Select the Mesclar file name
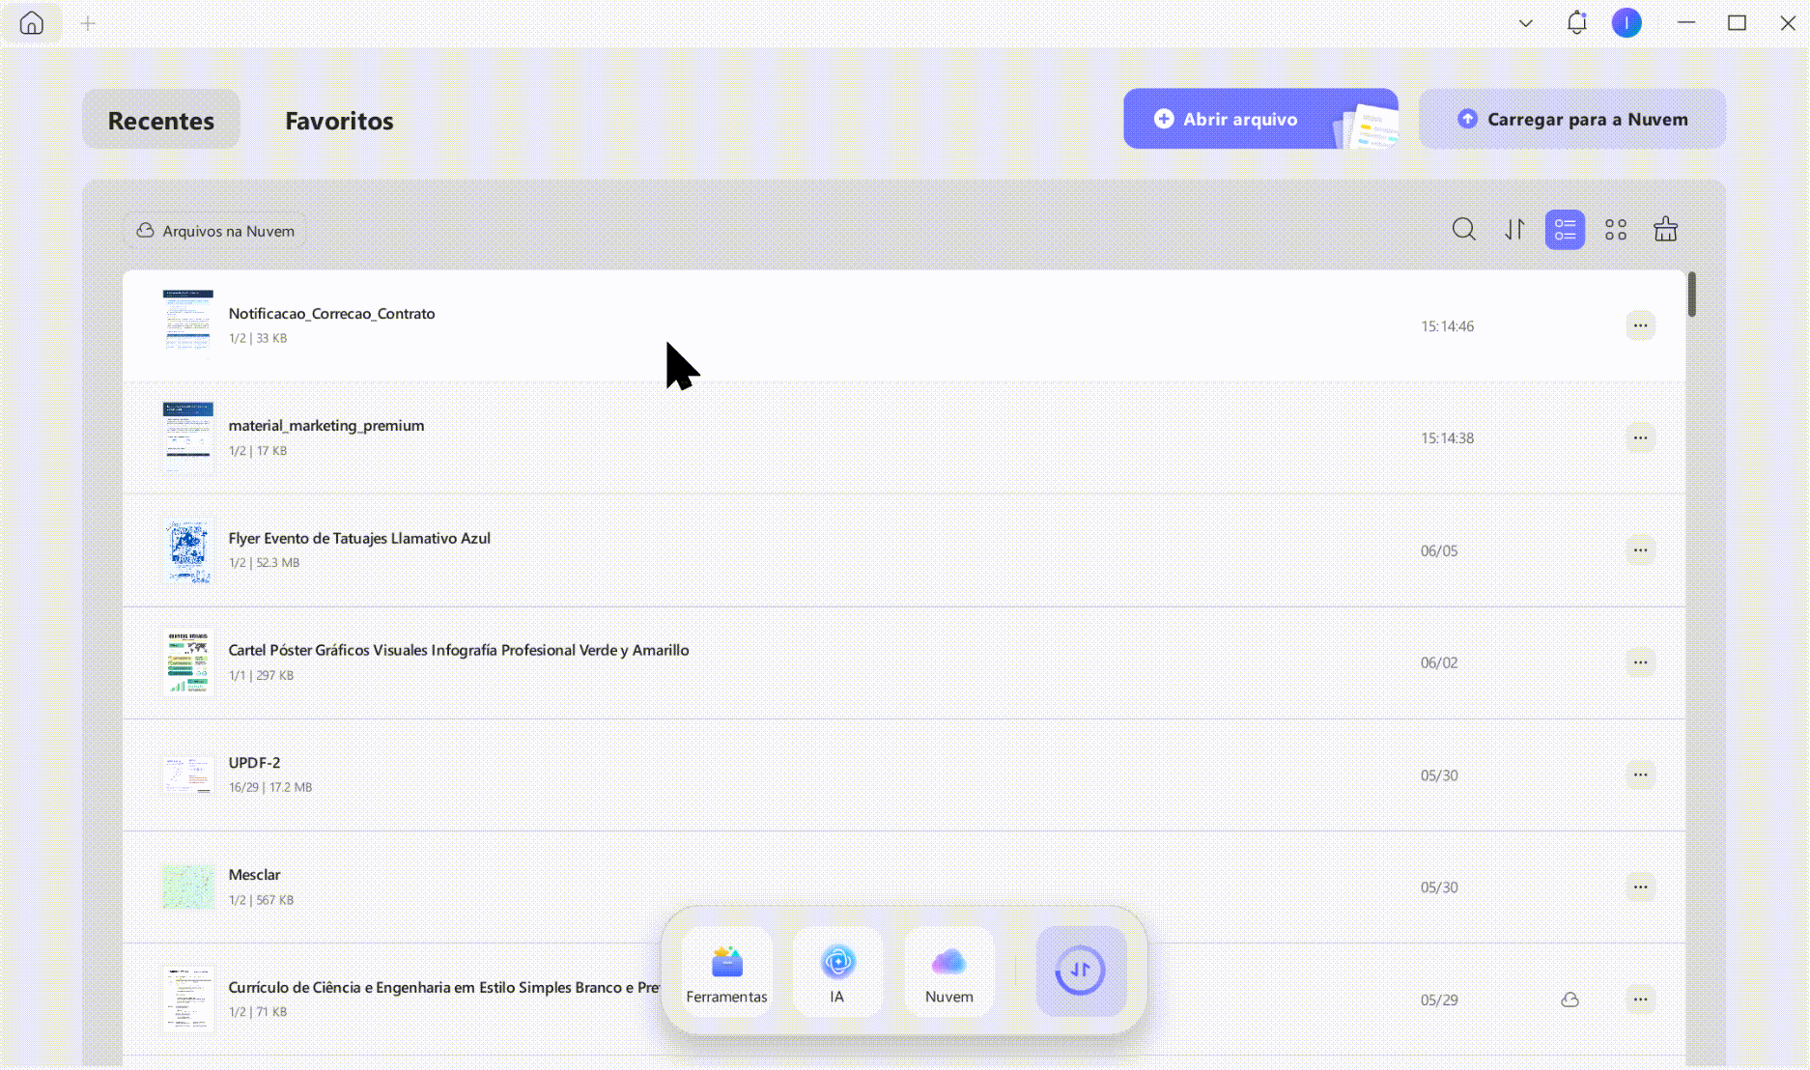The height and width of the screenshot is (1070, 1810). pyautogui.click(x=255, y=875)
